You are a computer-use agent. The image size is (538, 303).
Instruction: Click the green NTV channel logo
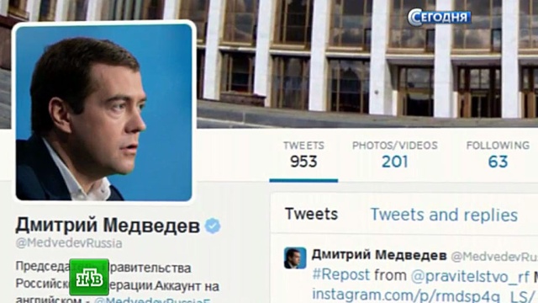89,277
